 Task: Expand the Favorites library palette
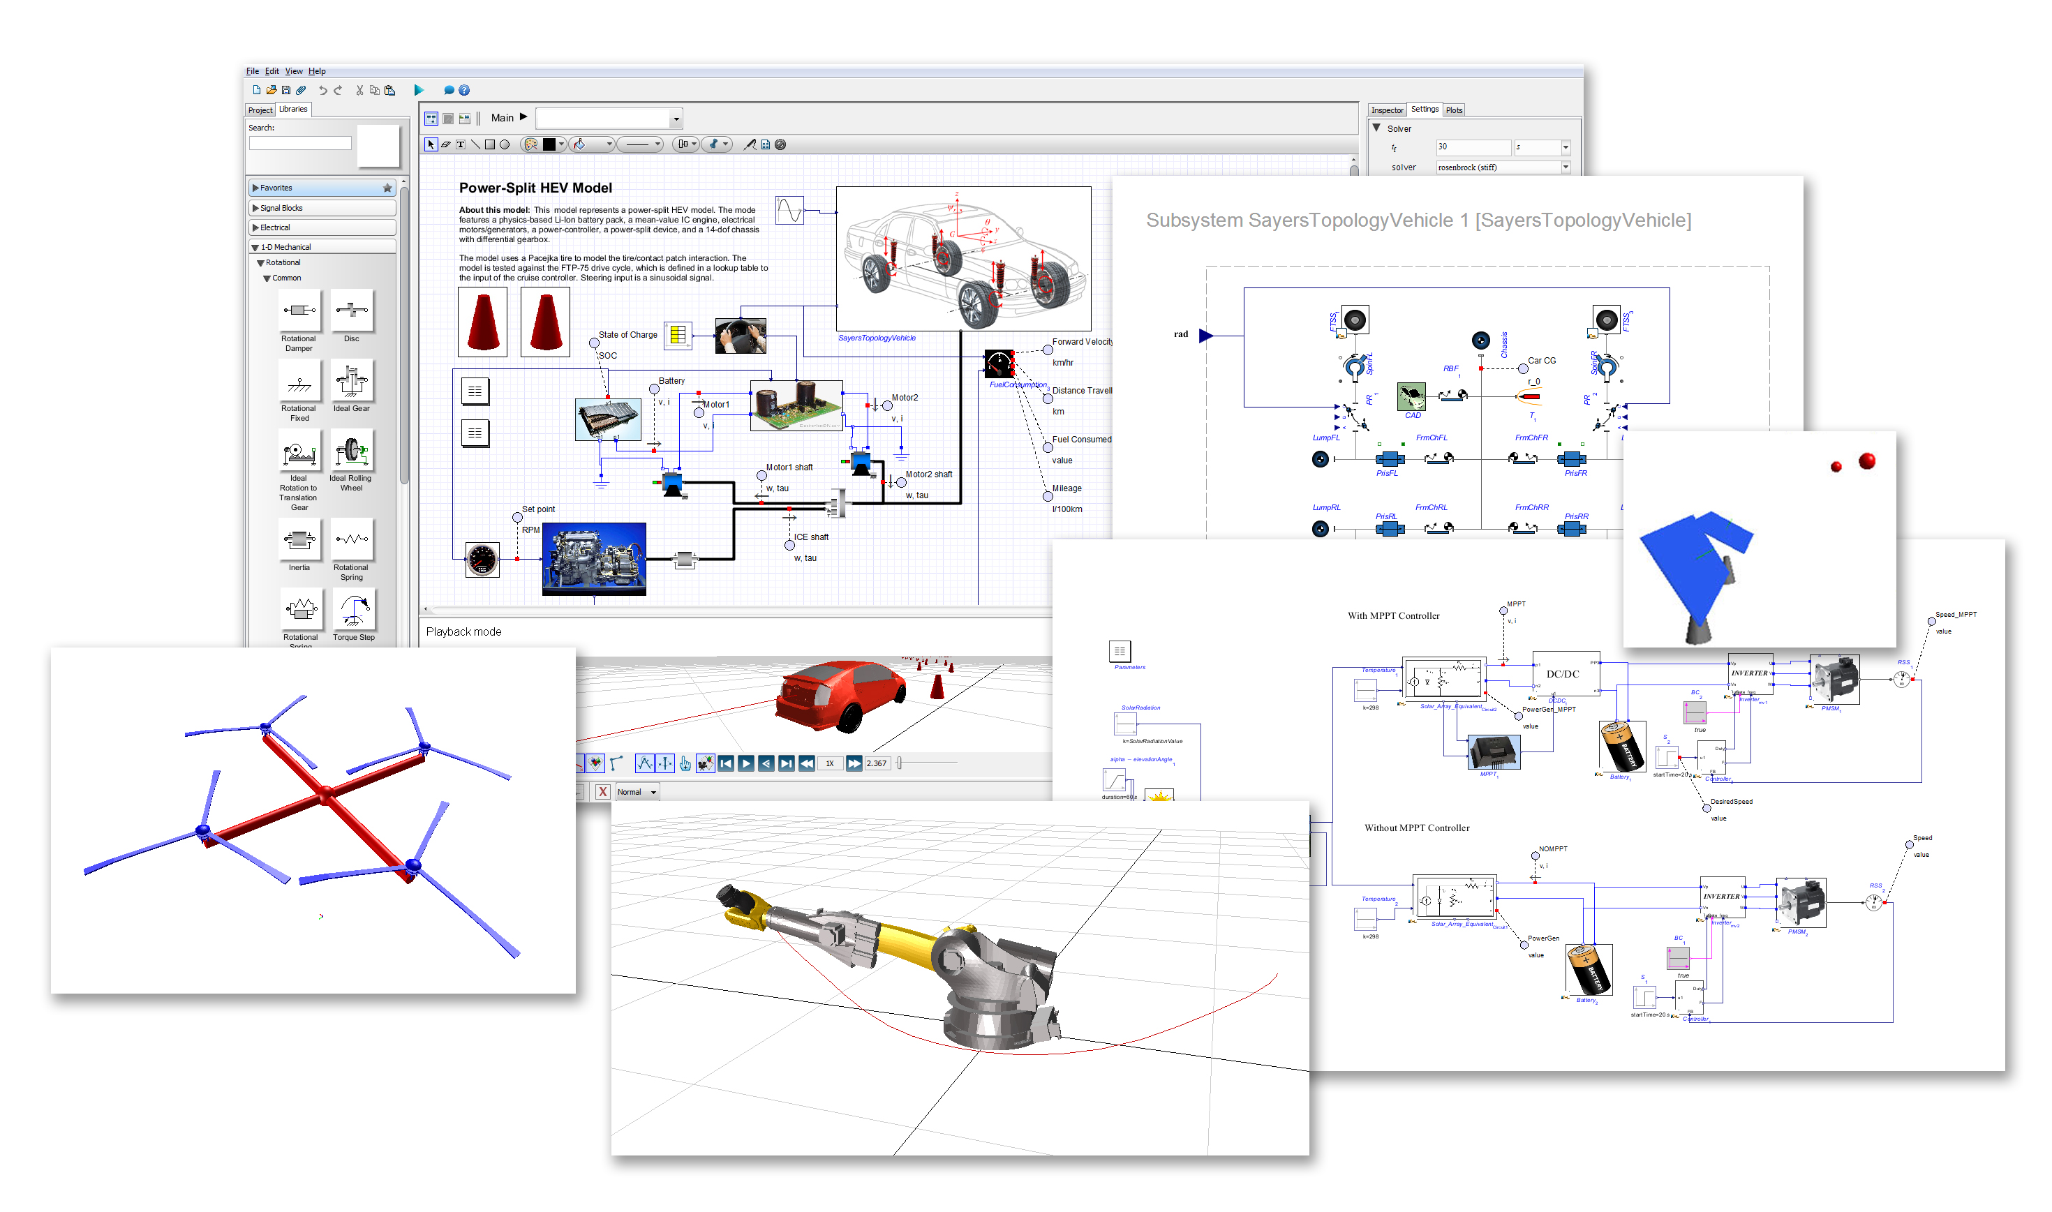pos(322,188)
